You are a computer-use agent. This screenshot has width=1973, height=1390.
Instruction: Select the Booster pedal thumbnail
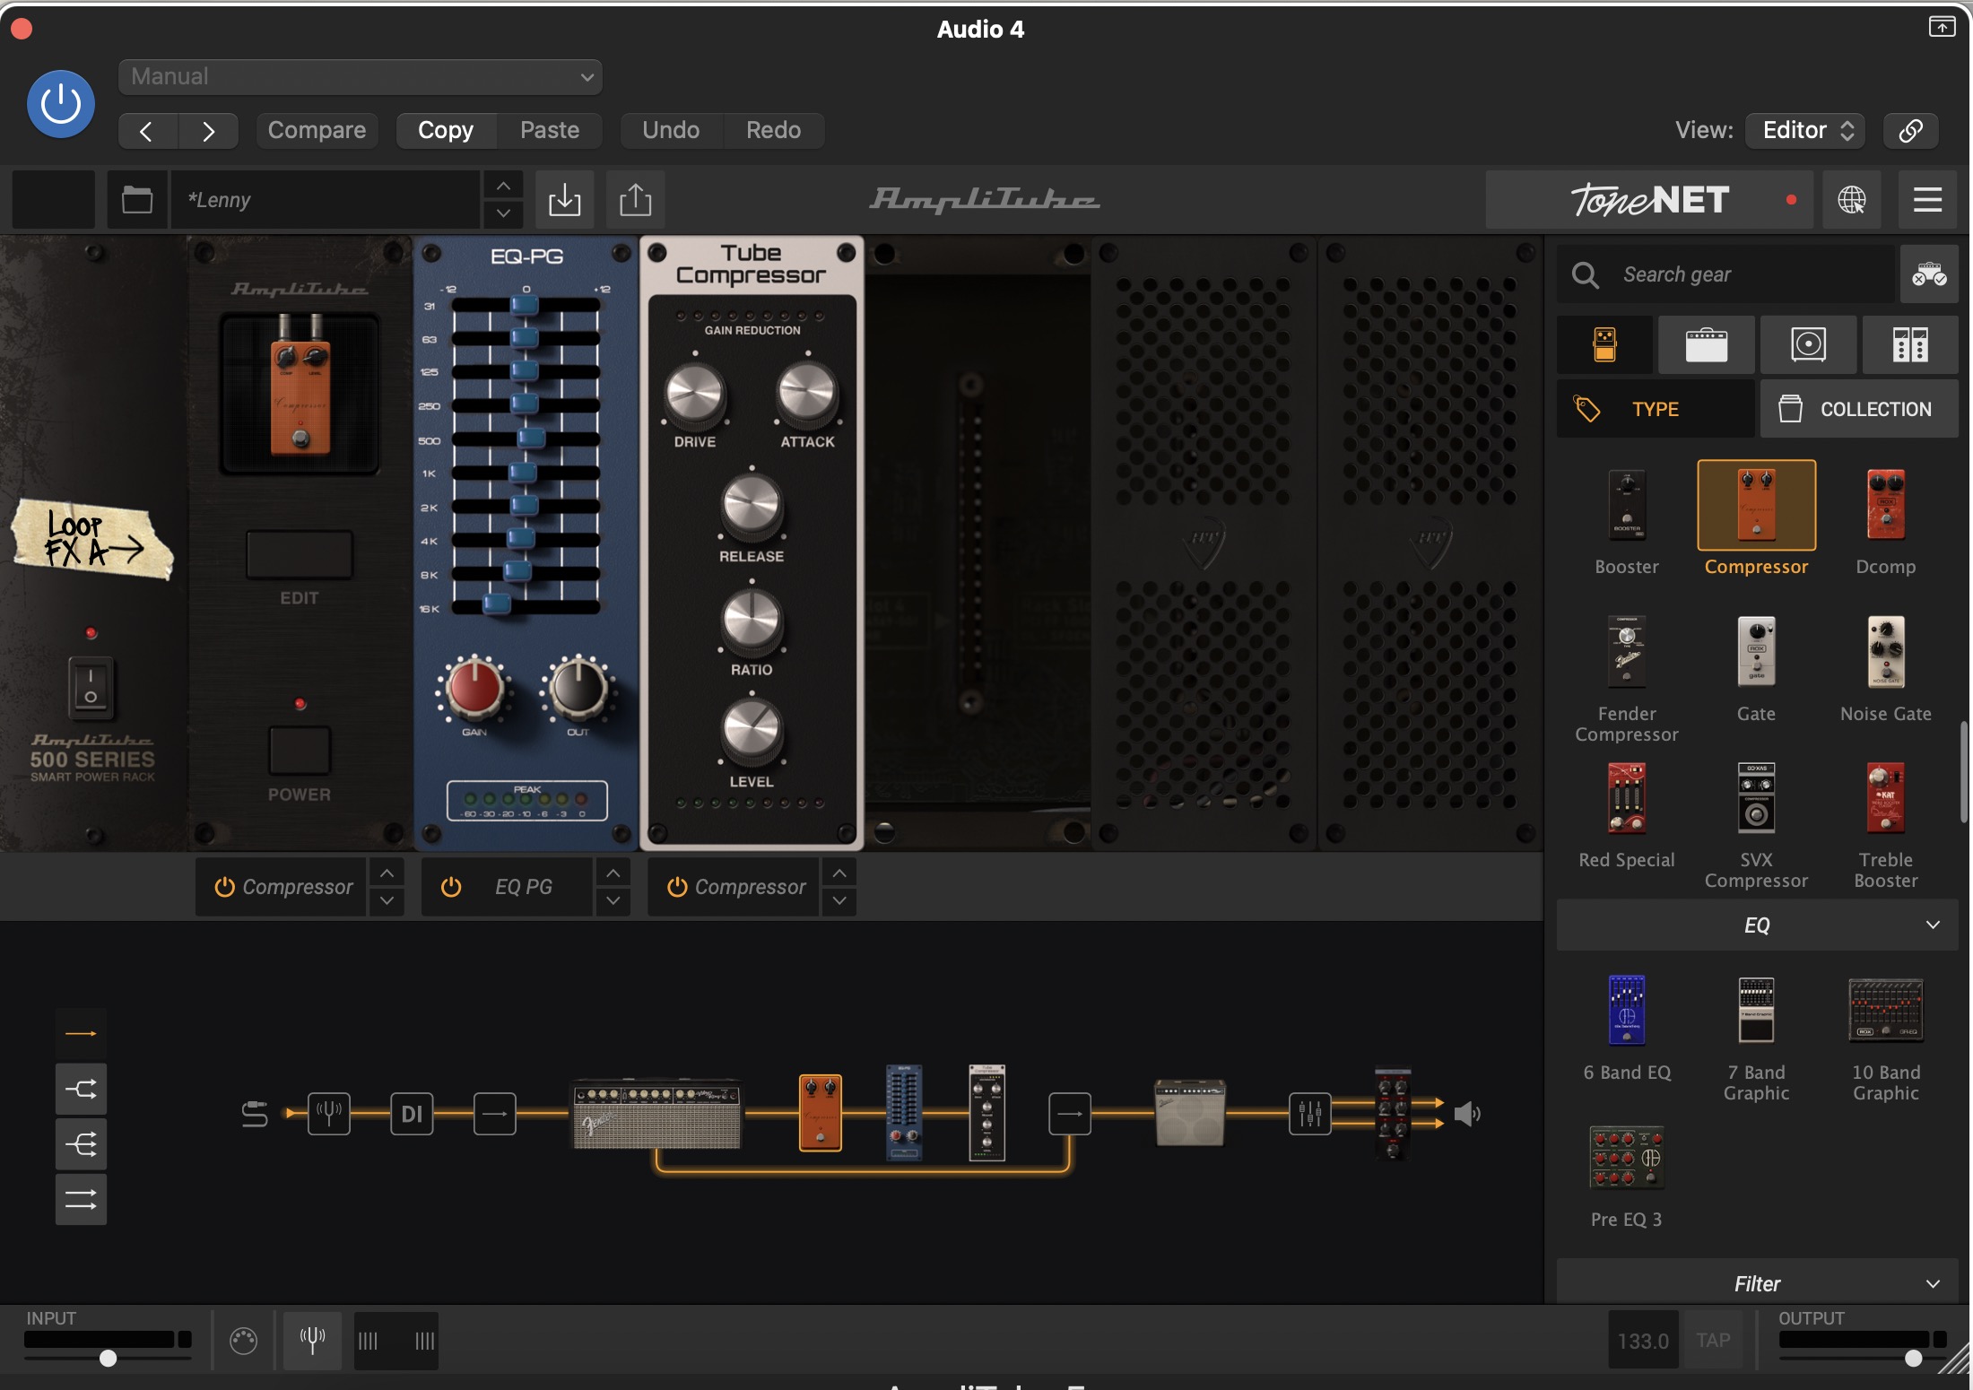1627,505
